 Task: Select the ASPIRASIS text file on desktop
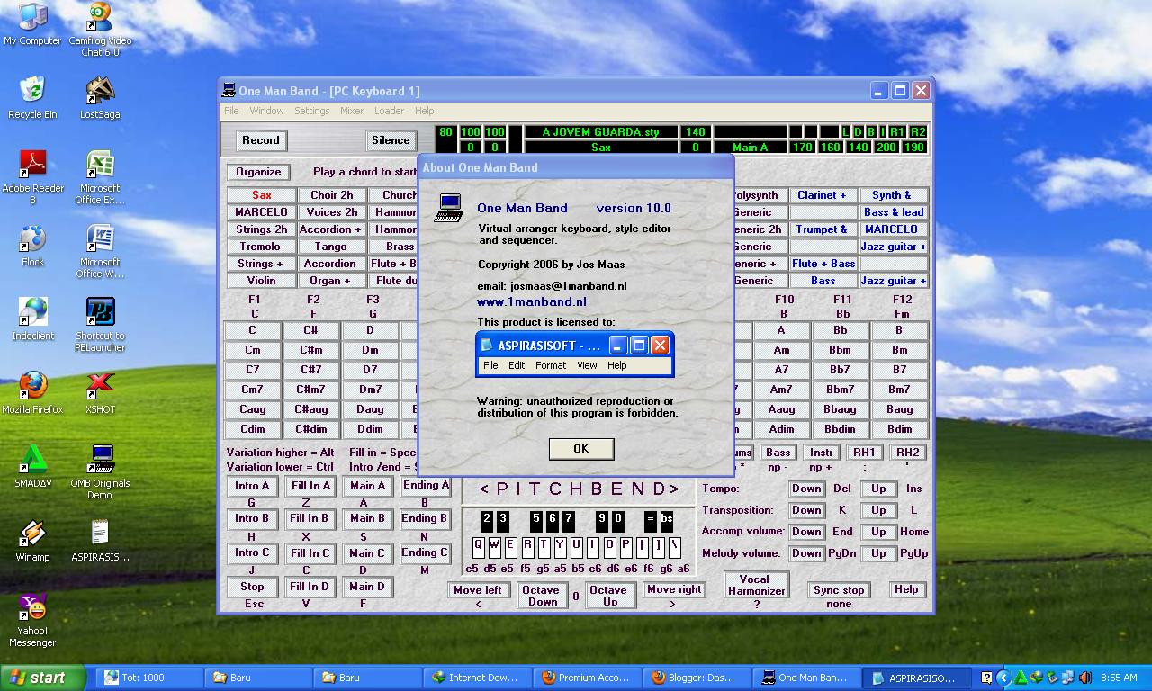[100, 541]
